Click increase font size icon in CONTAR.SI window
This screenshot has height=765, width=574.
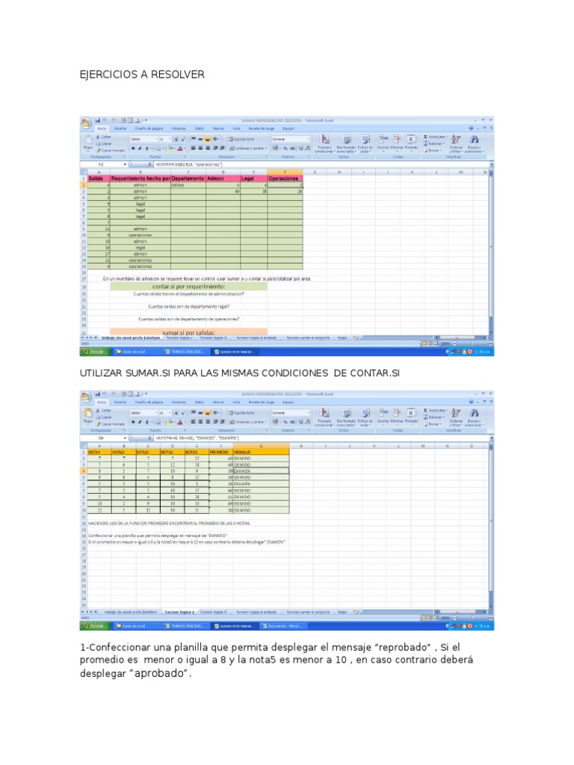tap(176, 139)
